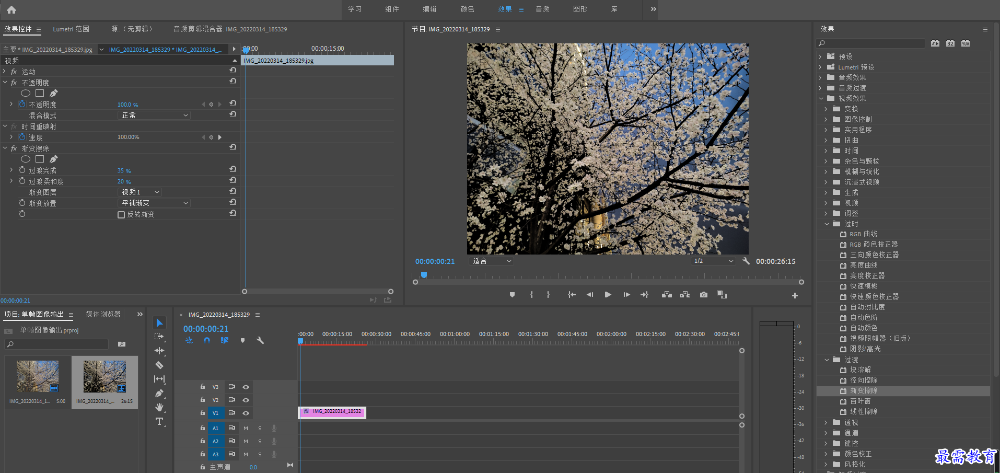Click Mark Out button
Viewport: 1000px width, 473px height.
[x=548, y=295]
